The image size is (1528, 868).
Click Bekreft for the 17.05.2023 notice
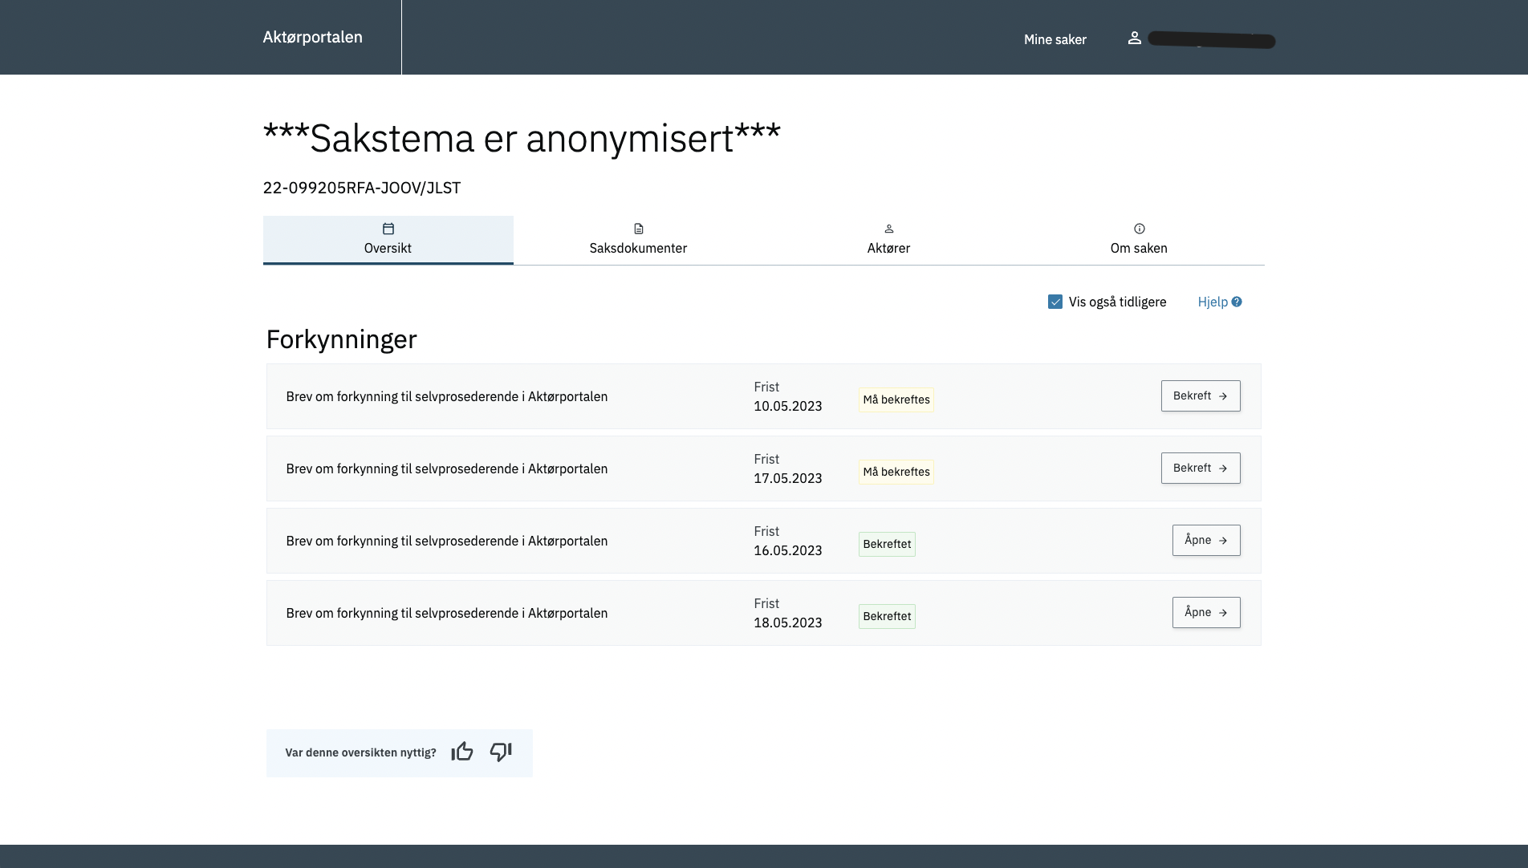point(1201,468)
